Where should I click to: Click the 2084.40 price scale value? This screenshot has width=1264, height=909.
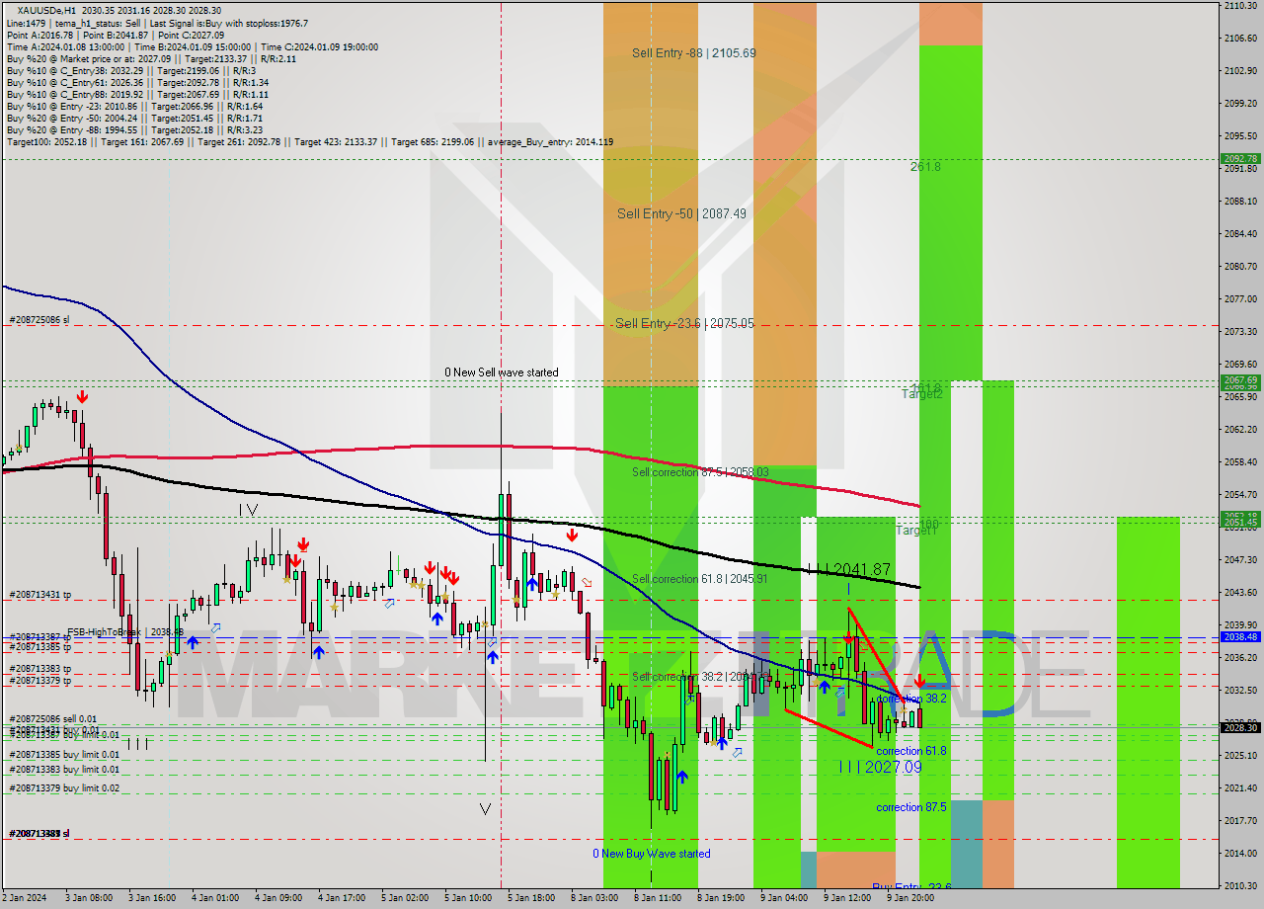point(1239,233)
